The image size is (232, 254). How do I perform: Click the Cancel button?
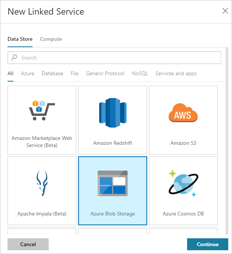tap(28, 244)
